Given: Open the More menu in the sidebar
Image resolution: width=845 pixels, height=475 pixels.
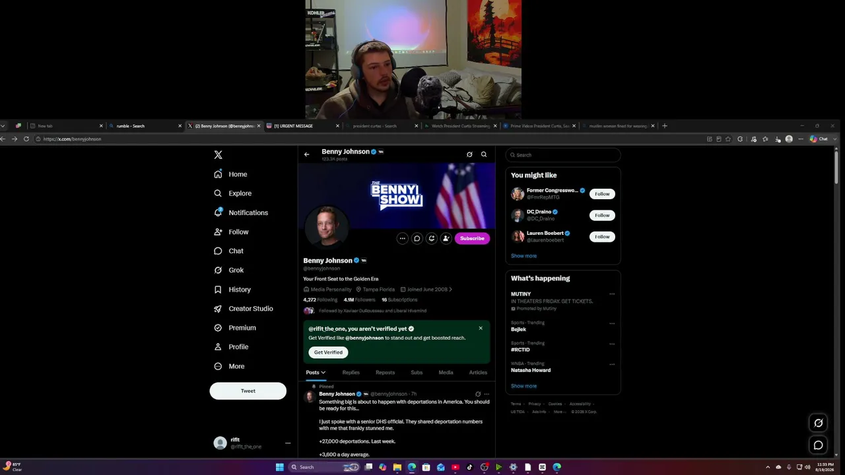Looking at the screenshot, I should tap(229, 366).
